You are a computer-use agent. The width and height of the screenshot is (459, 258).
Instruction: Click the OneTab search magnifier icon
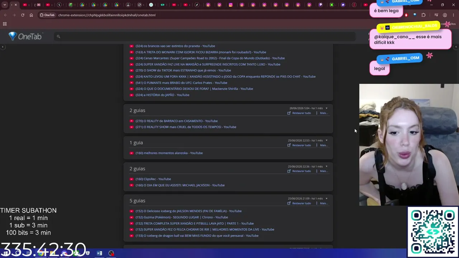58,36
